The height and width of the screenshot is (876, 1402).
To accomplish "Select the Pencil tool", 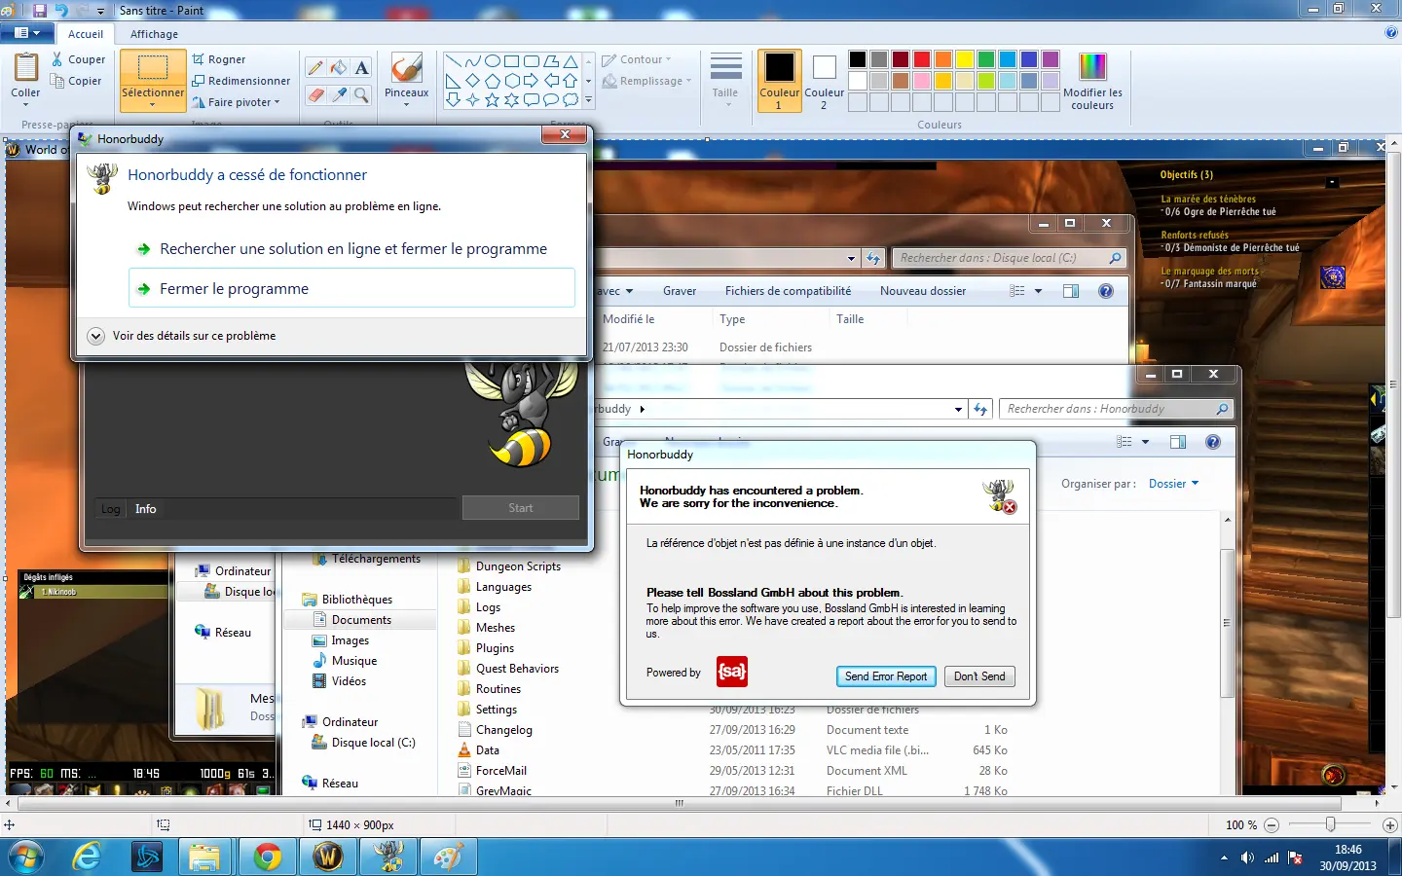I will 315,67.
